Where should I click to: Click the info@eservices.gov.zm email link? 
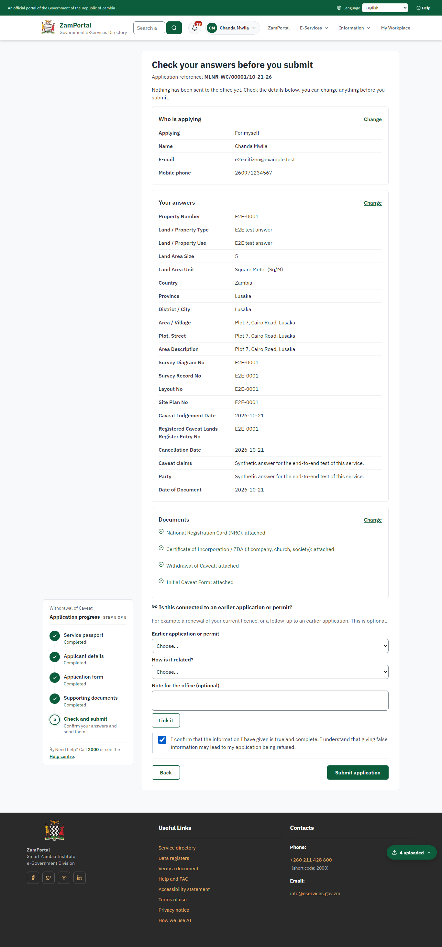[315, 893]
